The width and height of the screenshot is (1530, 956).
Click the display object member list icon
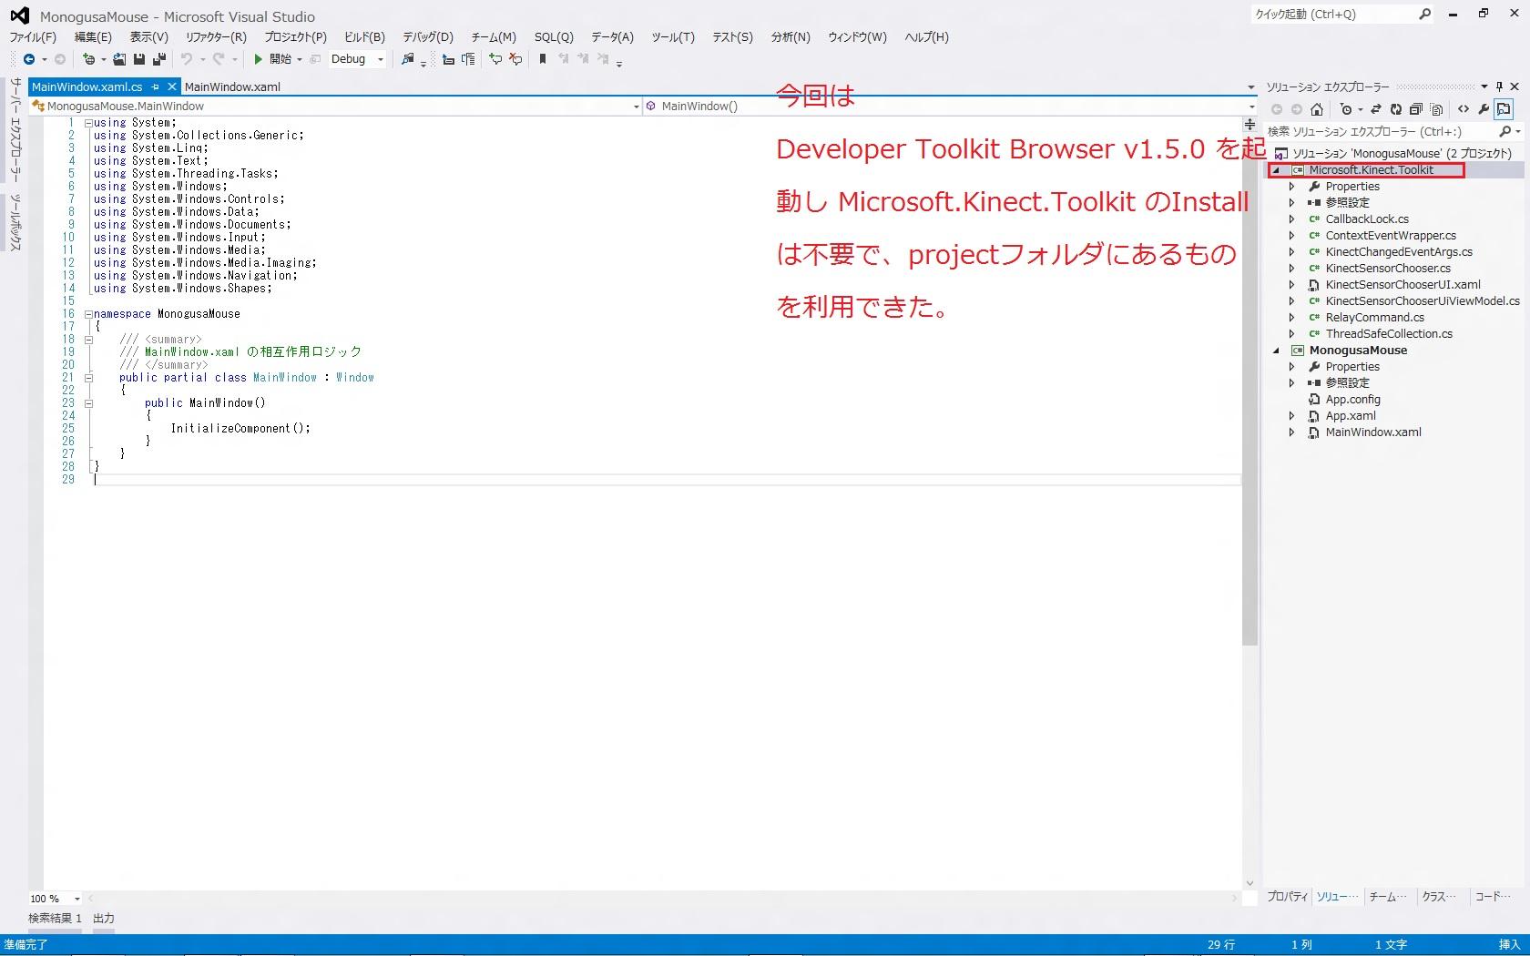pyautogui.click(x=448, y=59)
